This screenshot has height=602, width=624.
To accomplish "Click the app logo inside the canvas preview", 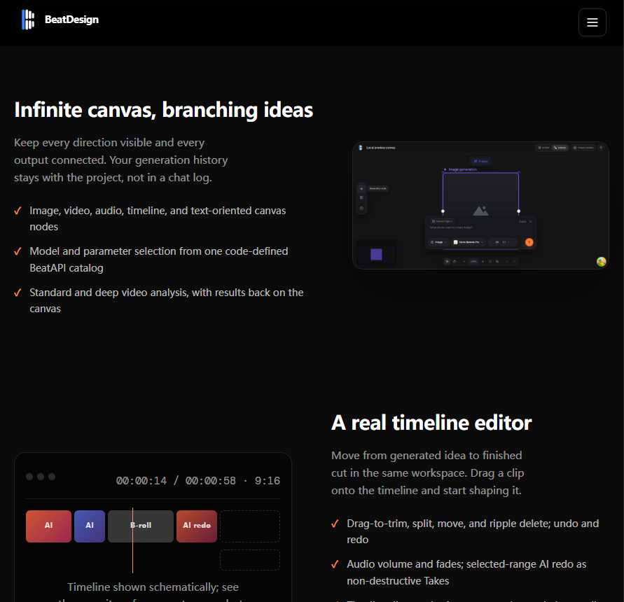I will [x=360, y=148].
